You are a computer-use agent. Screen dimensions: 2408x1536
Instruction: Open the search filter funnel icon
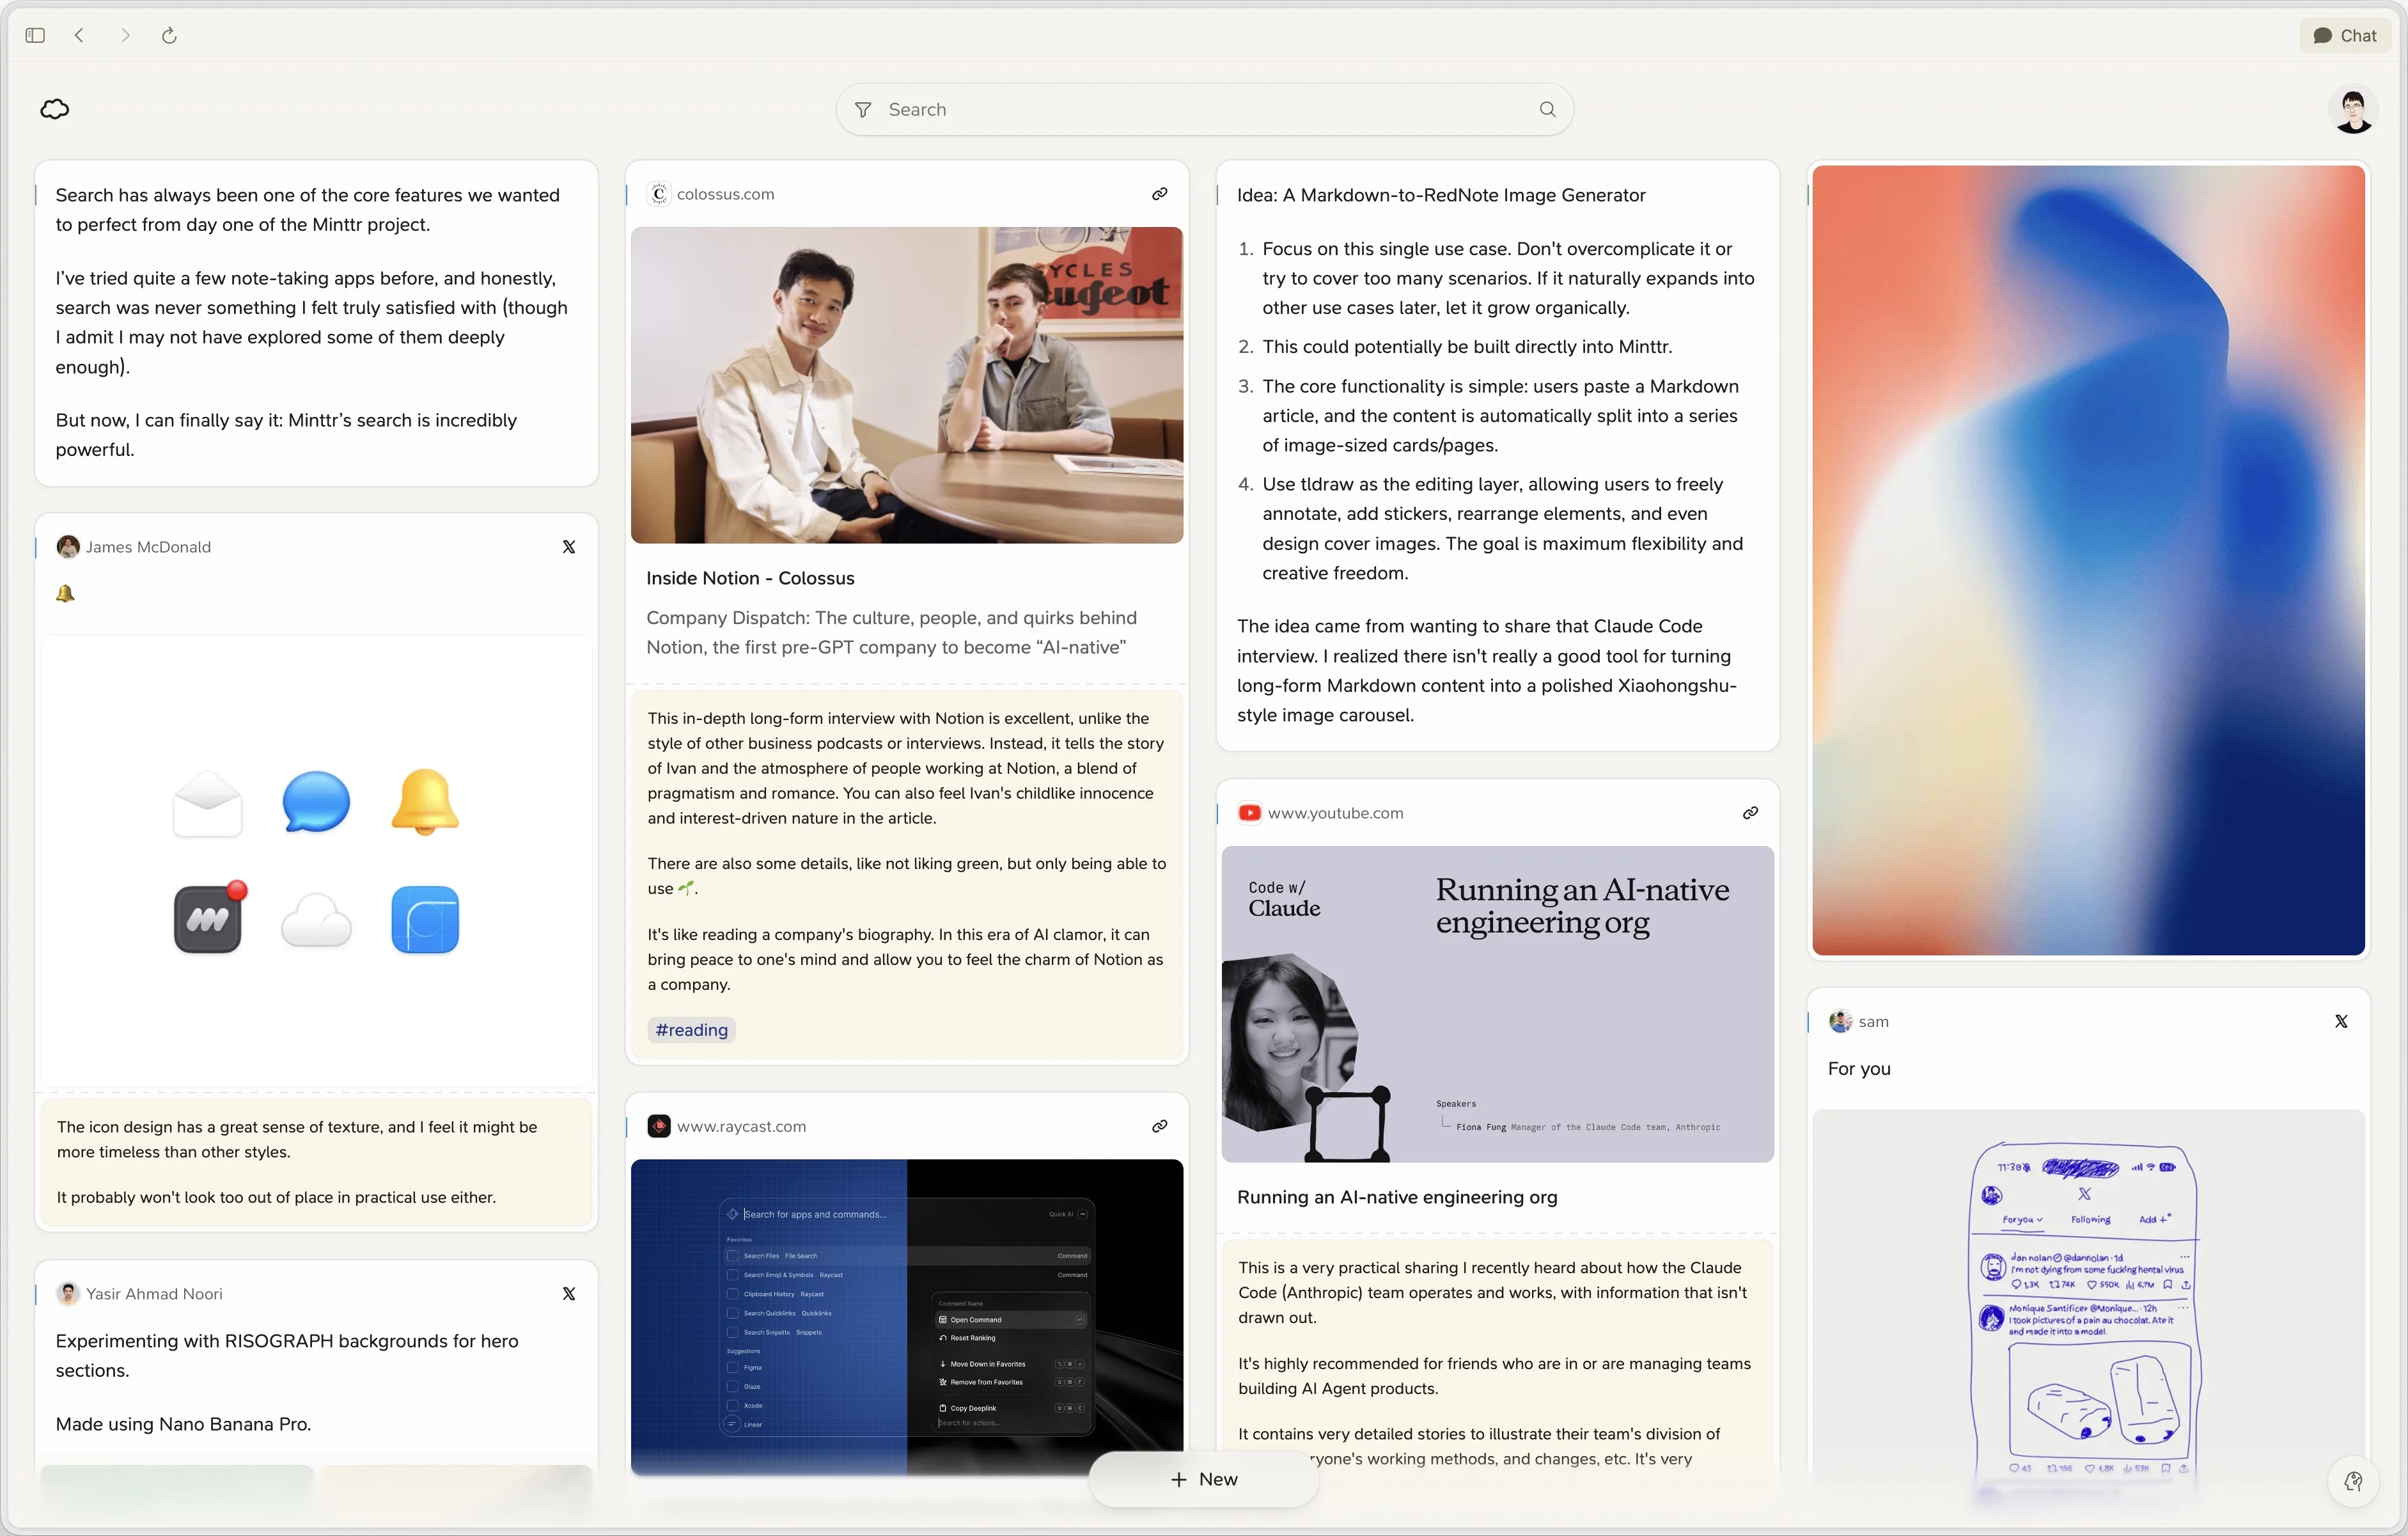863,110
